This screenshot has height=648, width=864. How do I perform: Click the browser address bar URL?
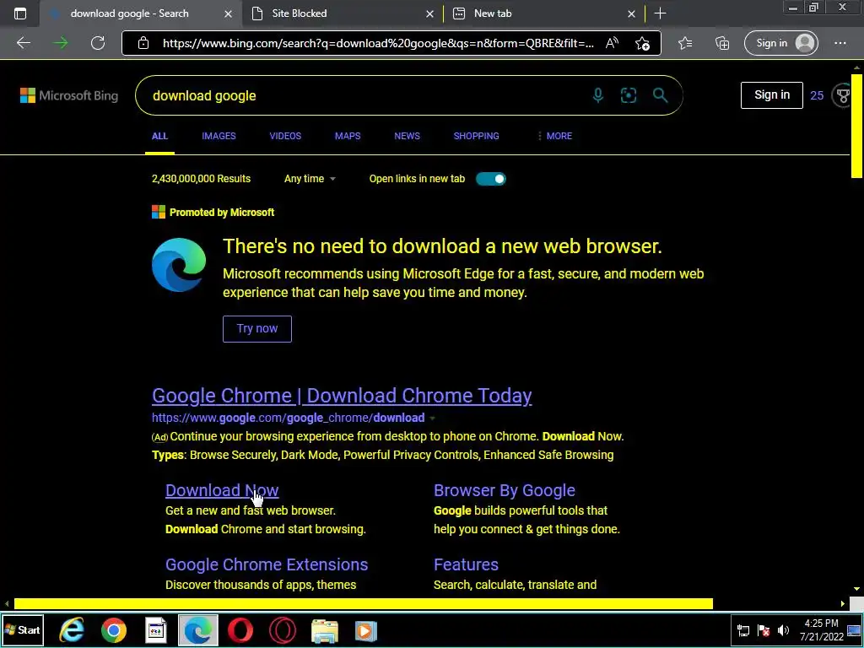[x=378, y=43]
